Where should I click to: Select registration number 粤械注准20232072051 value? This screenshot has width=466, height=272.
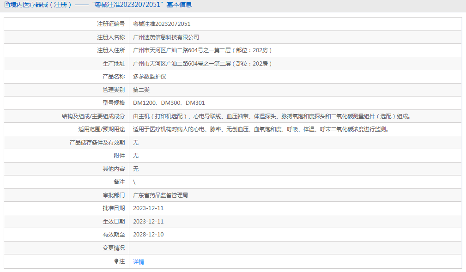point(161,24)
